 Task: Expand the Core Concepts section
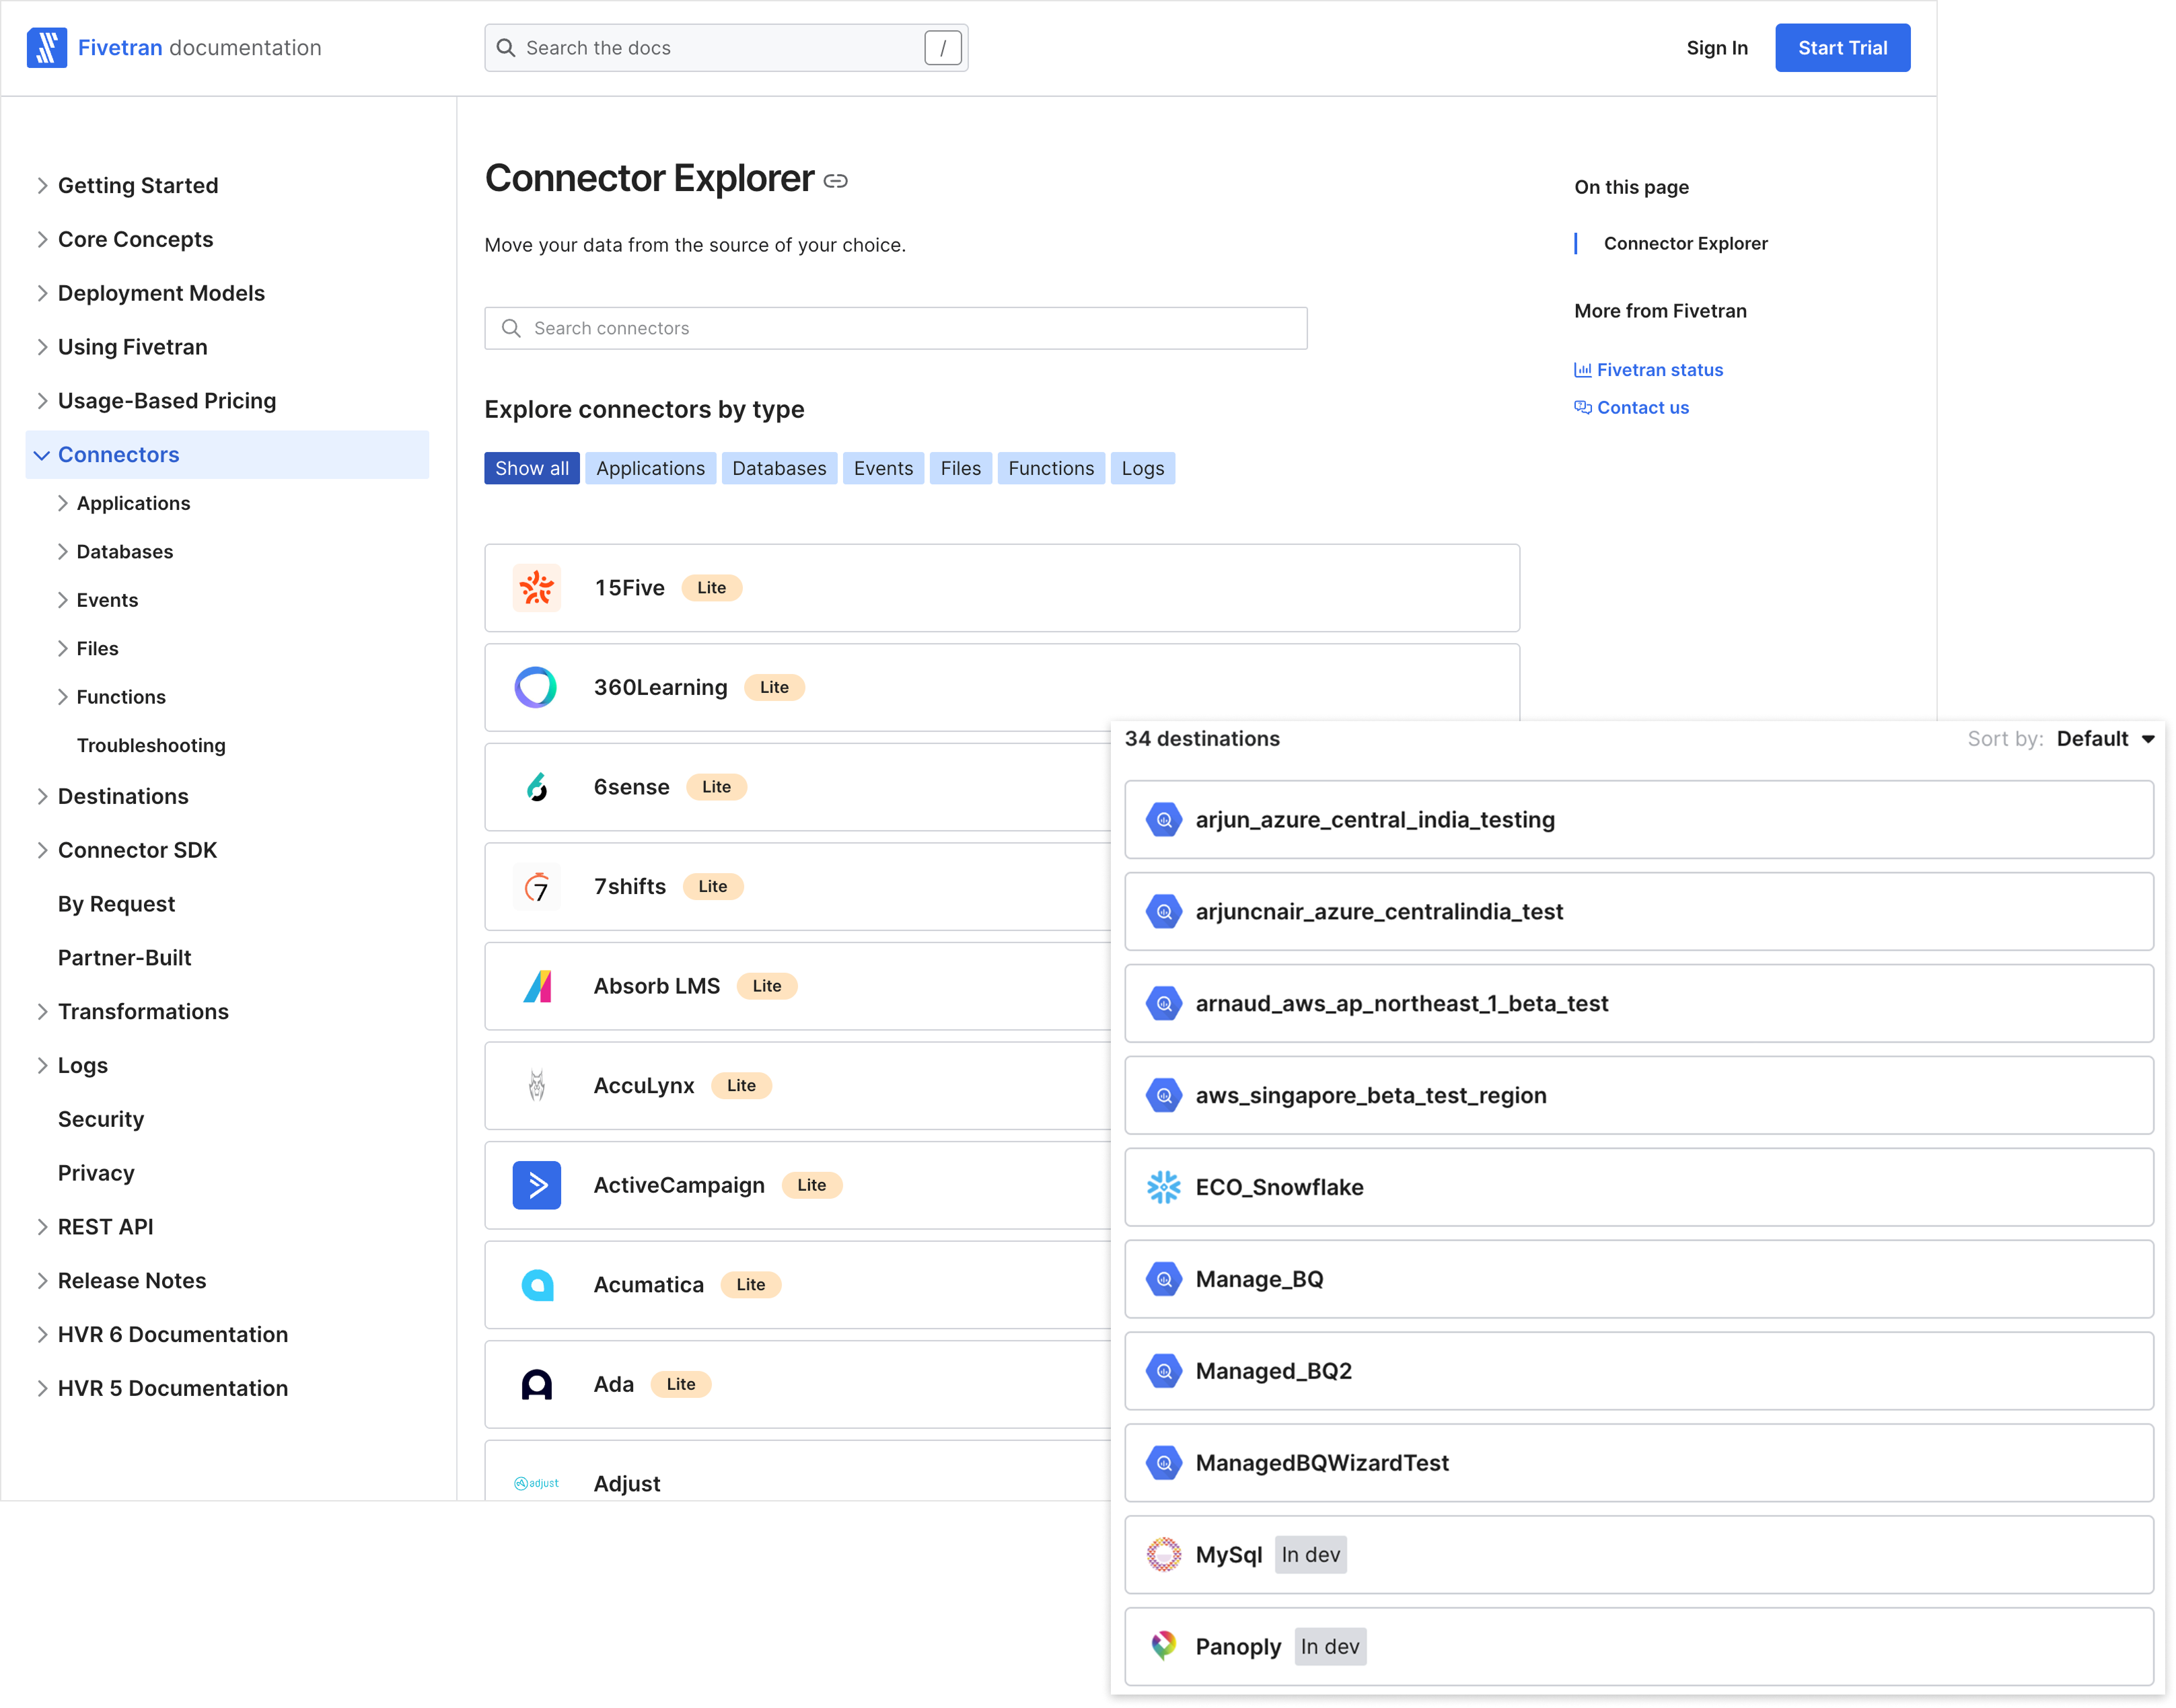point(41,239)
